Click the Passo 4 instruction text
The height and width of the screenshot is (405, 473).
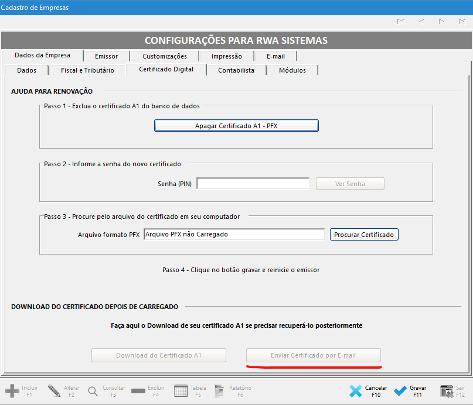241,270
